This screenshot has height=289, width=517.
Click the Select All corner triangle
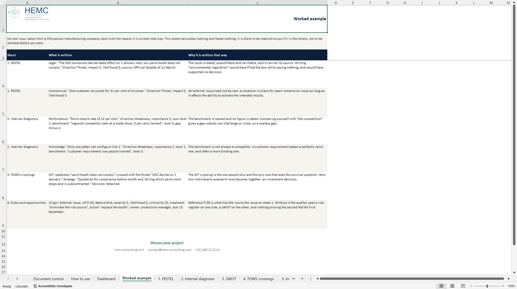tap(3, 3)
